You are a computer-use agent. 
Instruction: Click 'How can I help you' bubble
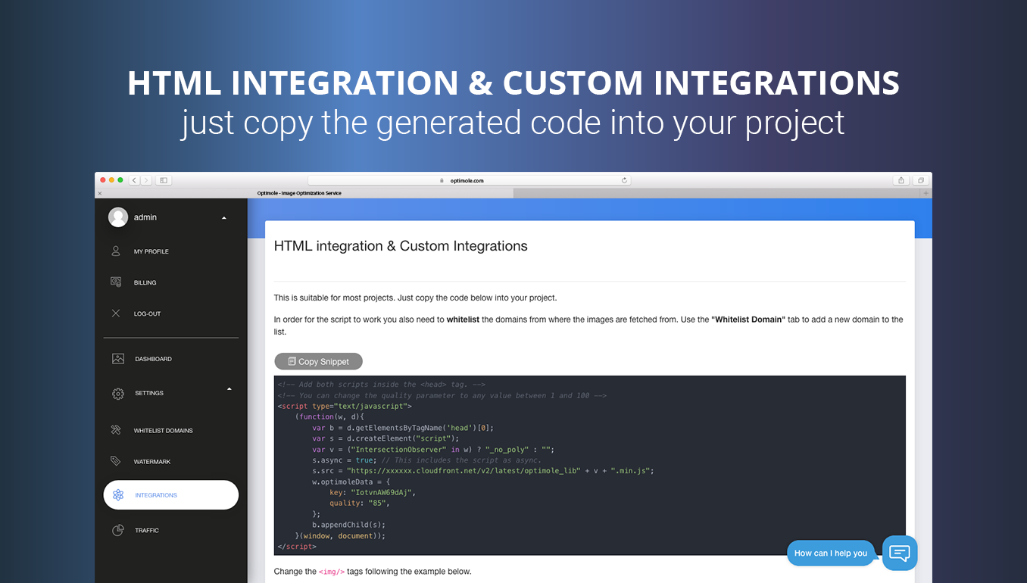pos(831,553)
